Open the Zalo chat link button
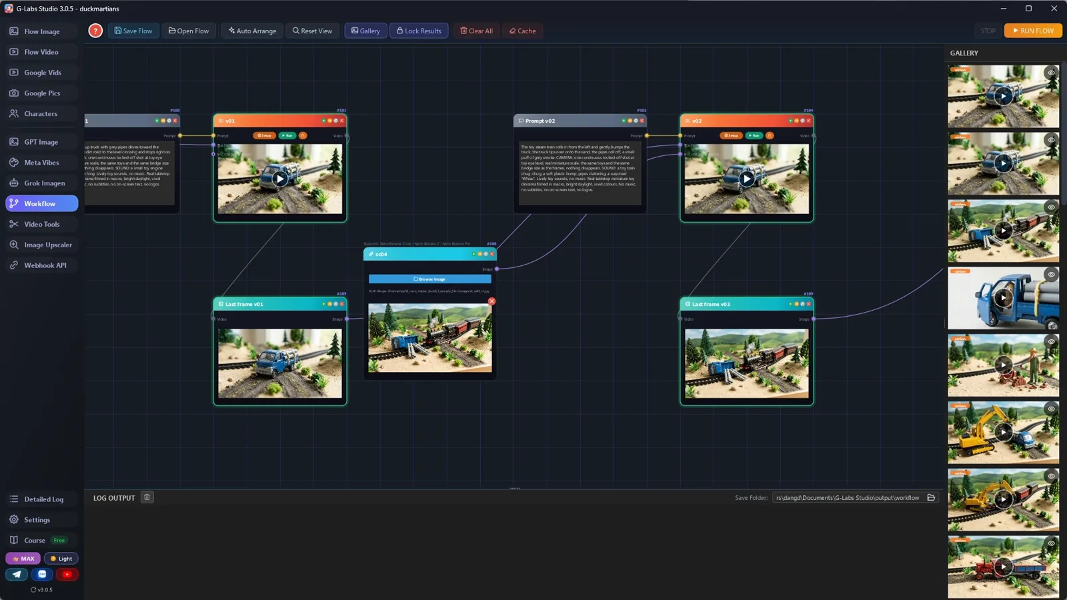Screen dimensions: 1067x600 pos(42,574)
